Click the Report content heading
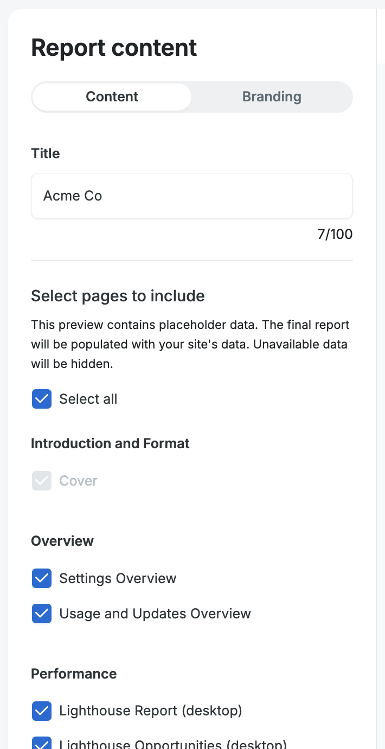Viewport: 385px width, 749px height. [114, 48]
